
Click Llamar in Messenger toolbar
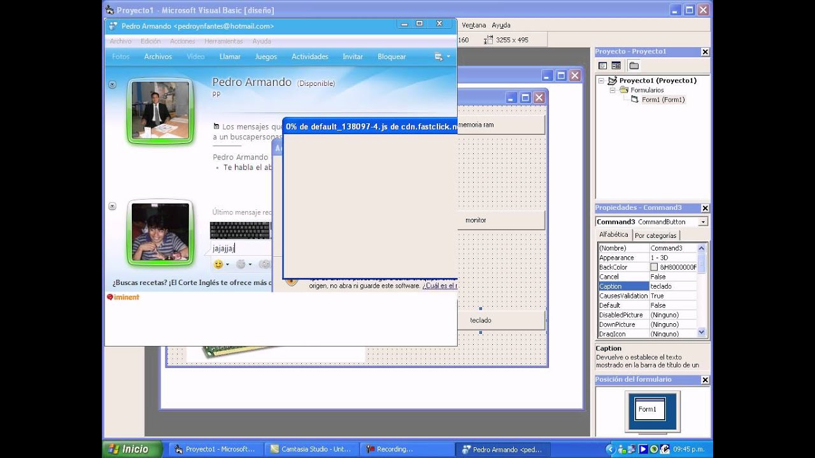point(230,57)
